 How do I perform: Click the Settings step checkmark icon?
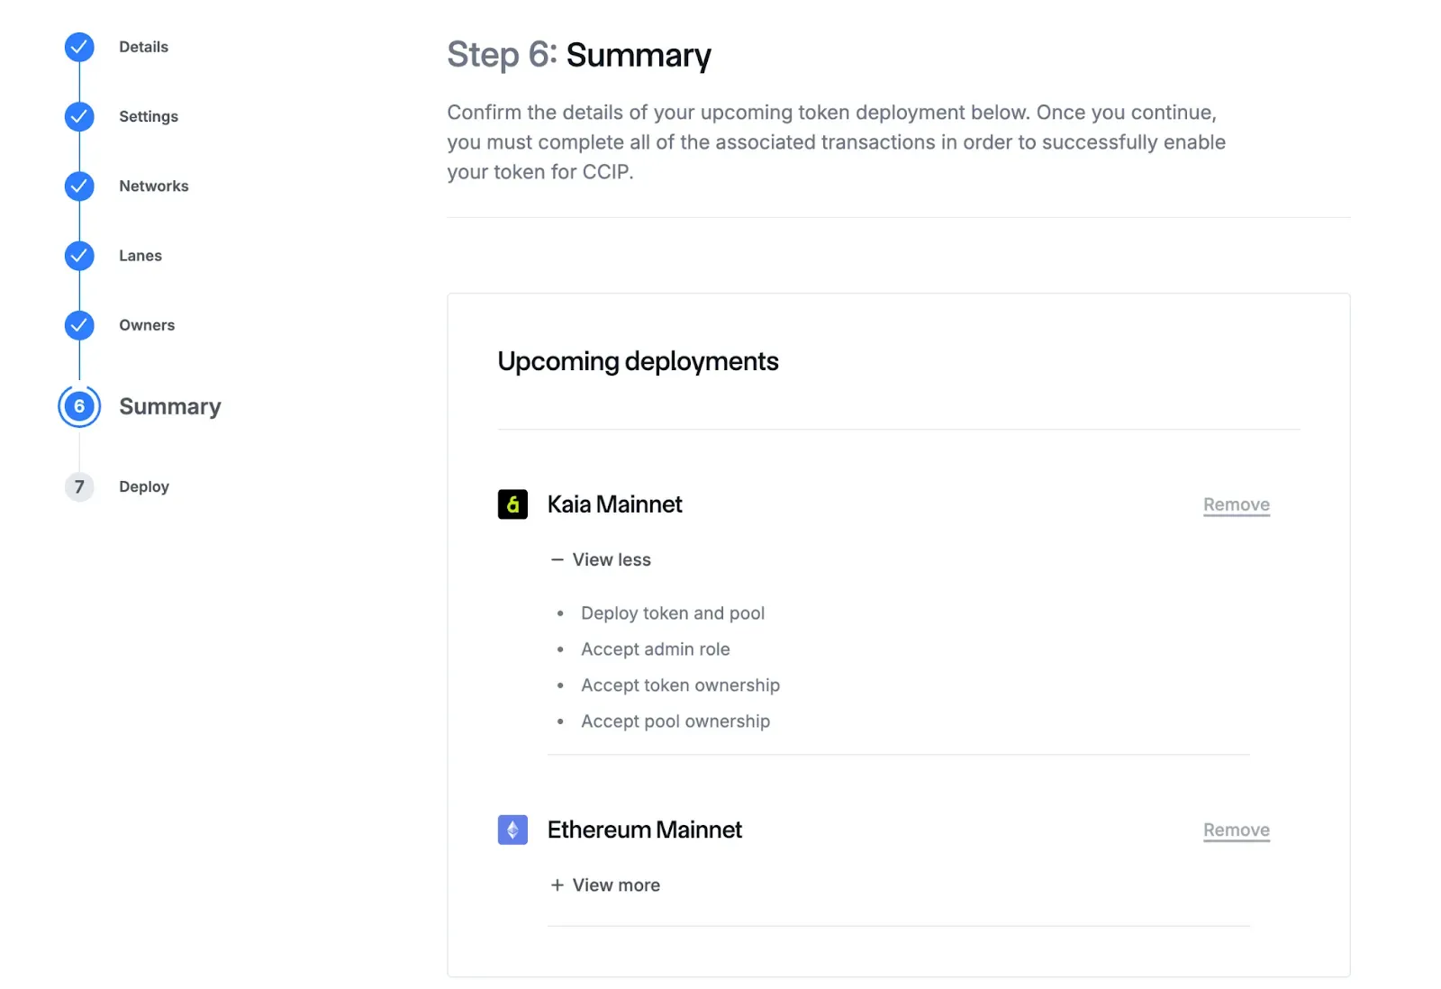point(79,116)
